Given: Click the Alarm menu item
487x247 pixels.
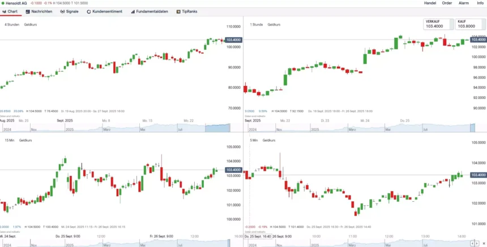Looking at the screenshot, I should pyautogui.click(x=464, y=3).
